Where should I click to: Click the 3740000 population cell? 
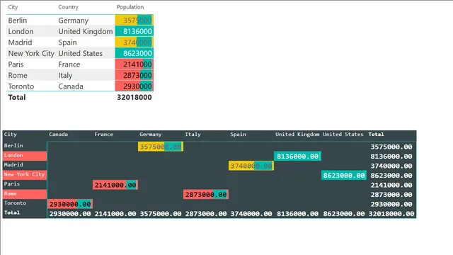134,42
